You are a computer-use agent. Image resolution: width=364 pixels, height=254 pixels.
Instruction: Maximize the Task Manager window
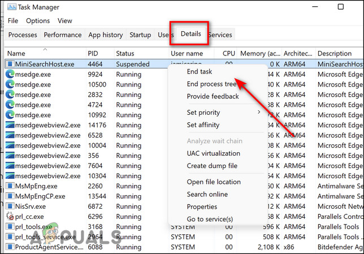(x=341, y=7)
